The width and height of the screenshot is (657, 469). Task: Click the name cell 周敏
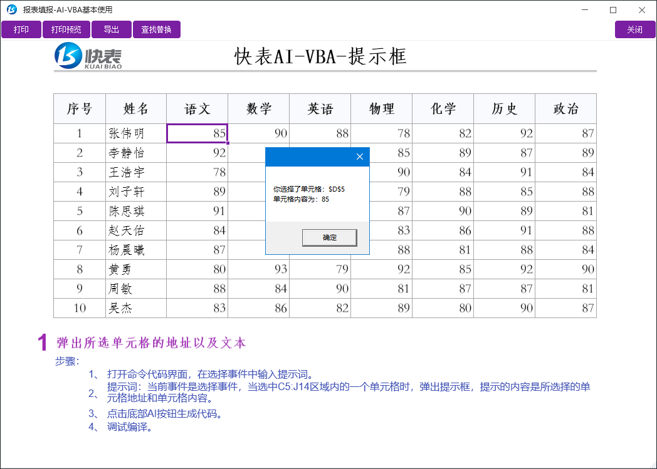tap(136, 289)
